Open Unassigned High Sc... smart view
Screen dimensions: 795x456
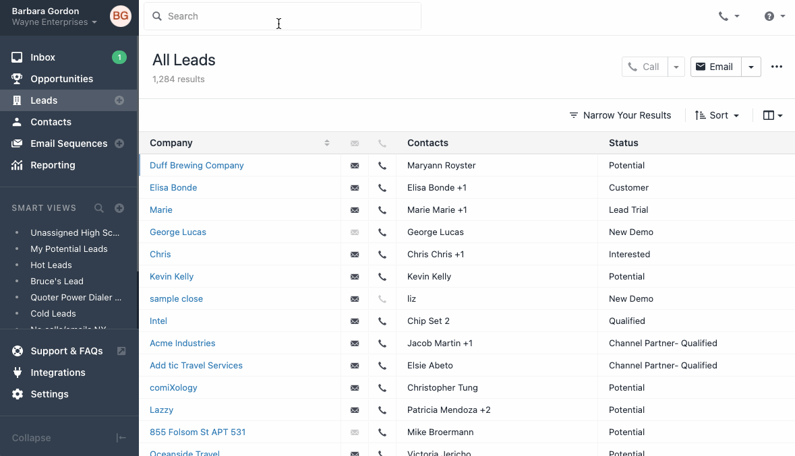pos(75,232)
